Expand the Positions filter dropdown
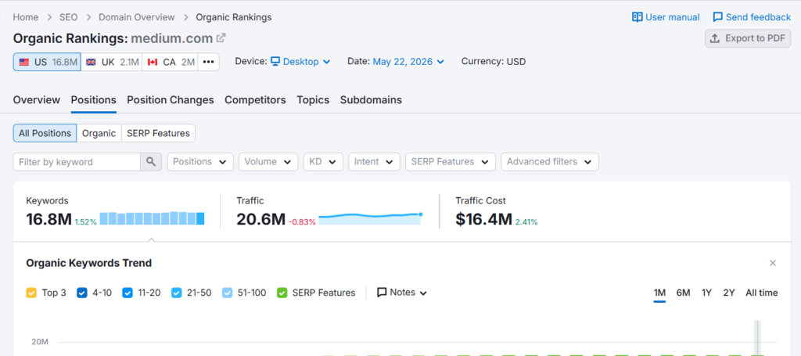This screenshot has height=356, width=801. point(200,162)
